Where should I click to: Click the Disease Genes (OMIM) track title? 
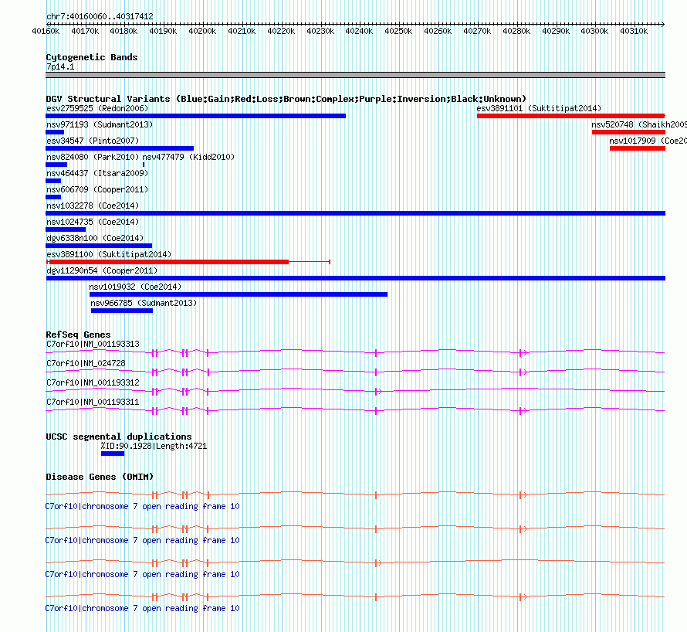click(x=100, y=477)
